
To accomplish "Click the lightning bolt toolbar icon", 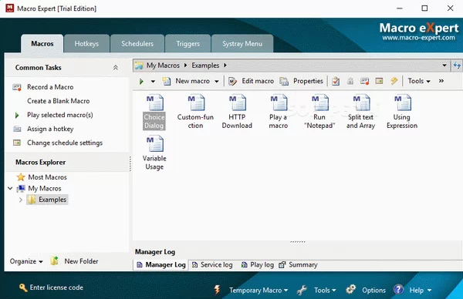I will (x=394, y=81).
